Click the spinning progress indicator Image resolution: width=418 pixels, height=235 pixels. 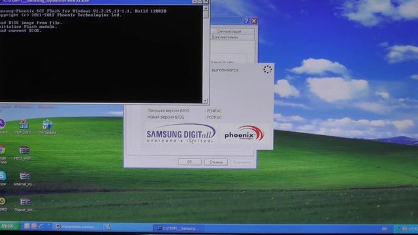point(267,69)
